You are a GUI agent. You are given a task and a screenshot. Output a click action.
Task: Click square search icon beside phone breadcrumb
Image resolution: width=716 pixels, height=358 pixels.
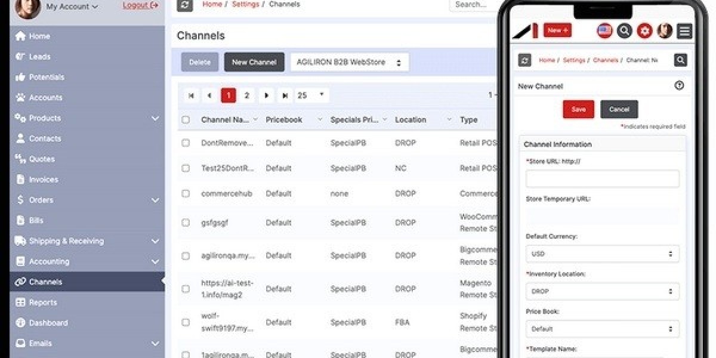[x=680, y=60]
